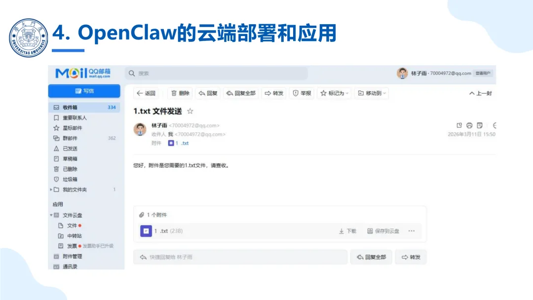The image size is (533, 300).
Task: Click the 回复全部 button below attachment
Action: (371, 257)
